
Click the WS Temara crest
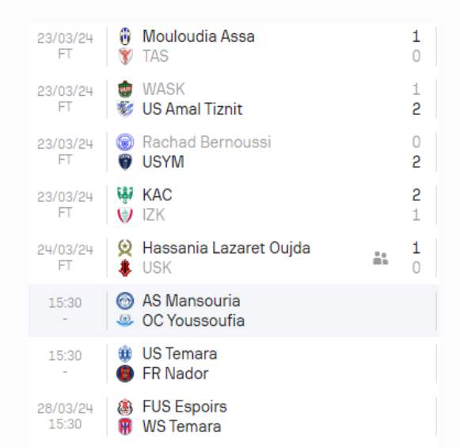(125, 427)
